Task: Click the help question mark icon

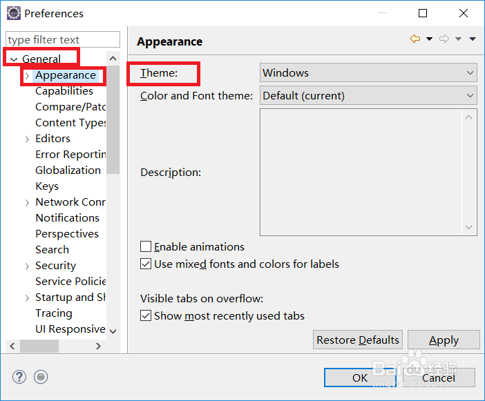Action: [x=19, y=377]
